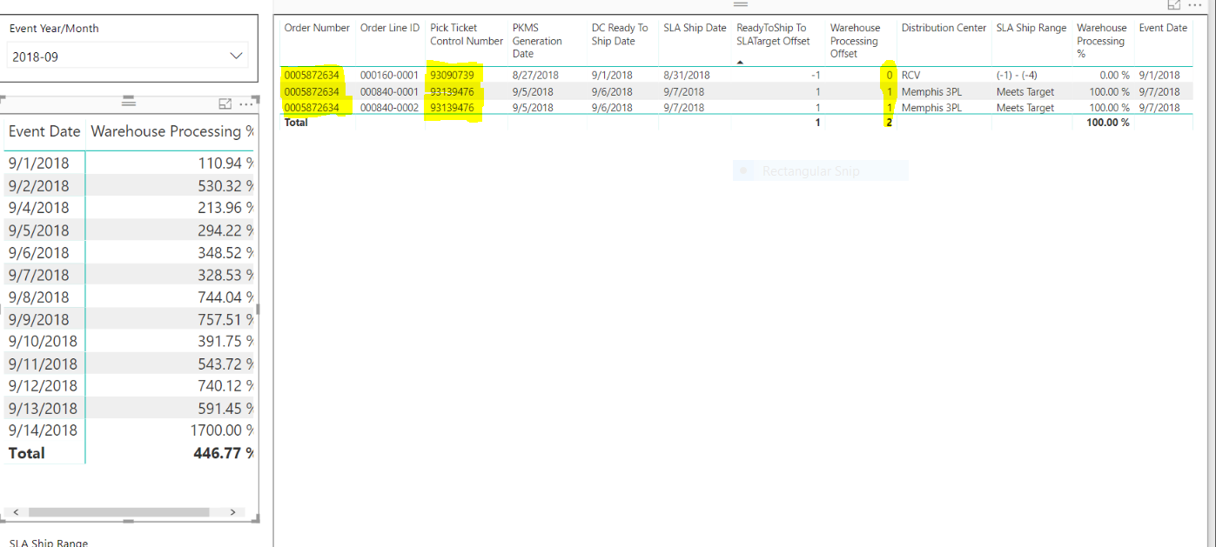Click focus mode icon on order details table
1216x547 pixels.
1174,5
